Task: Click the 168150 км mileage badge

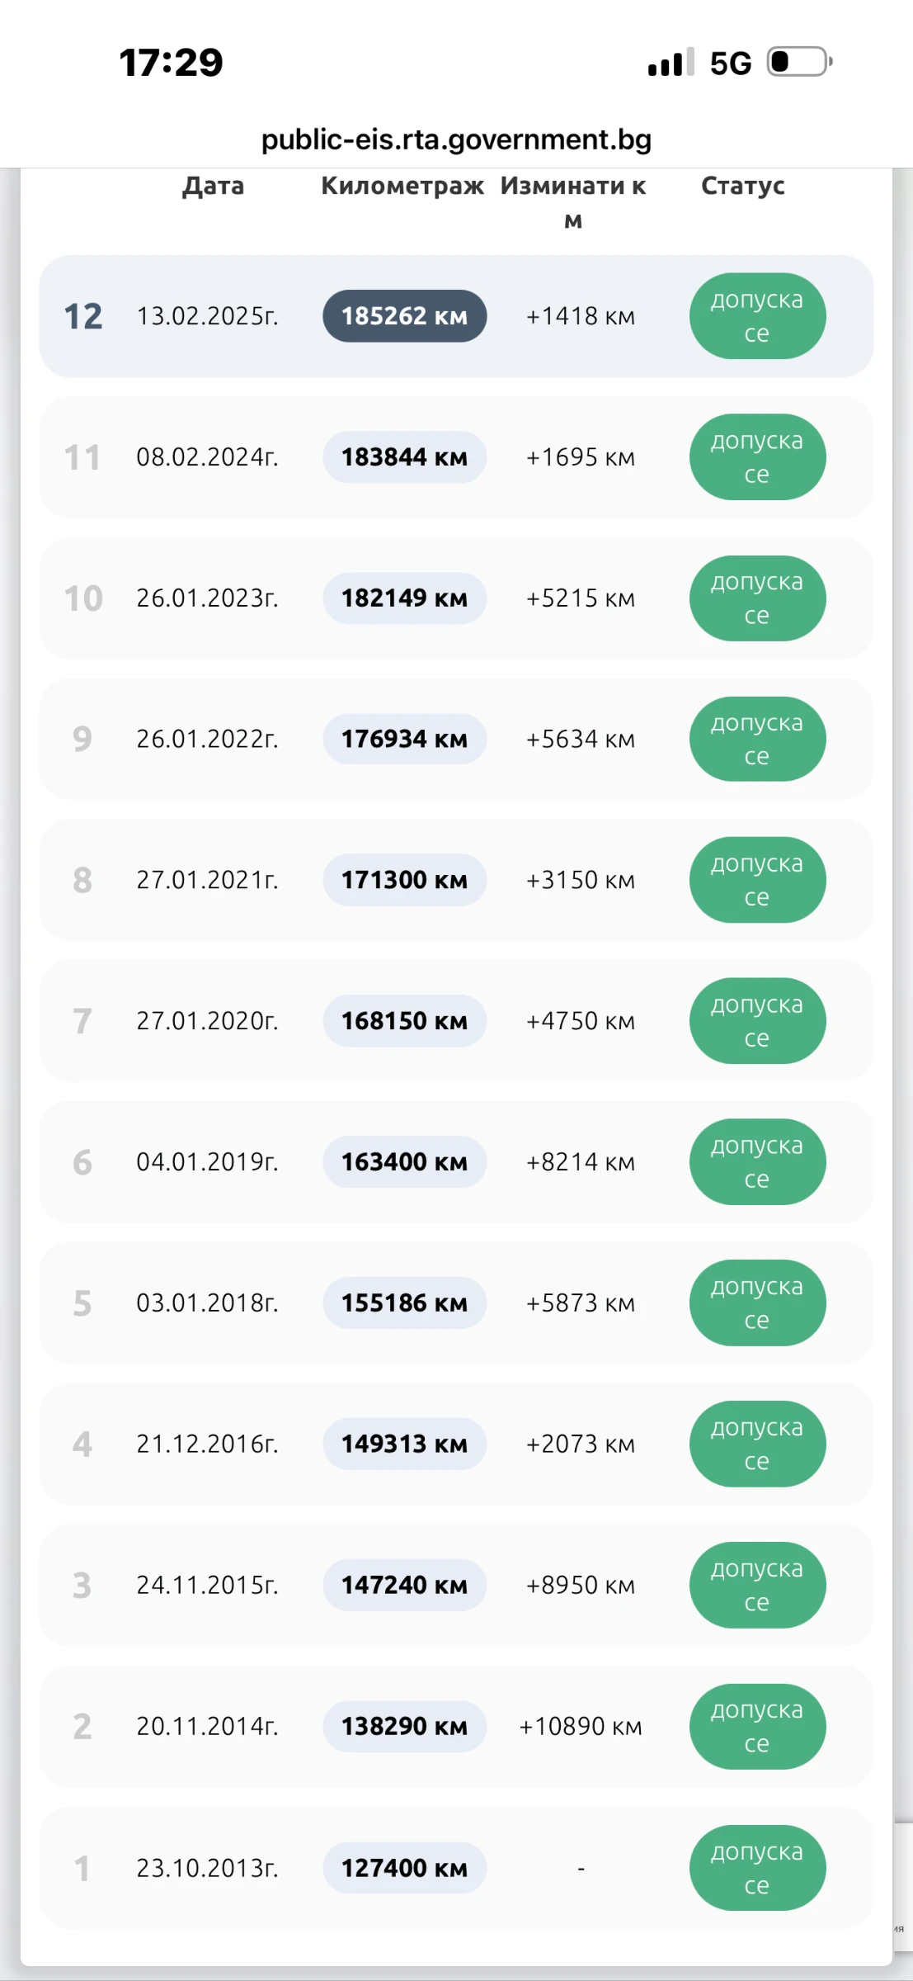Action: click(x=404, y=1021)
